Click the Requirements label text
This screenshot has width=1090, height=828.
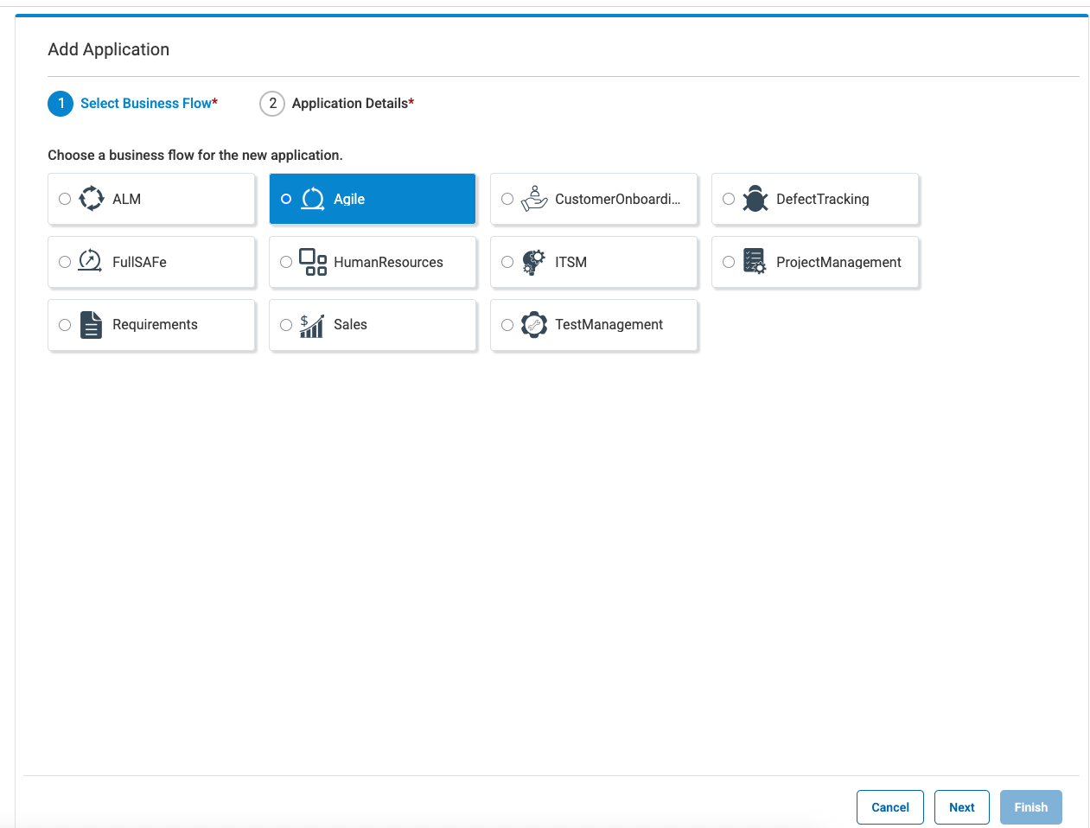pos(155,325)
